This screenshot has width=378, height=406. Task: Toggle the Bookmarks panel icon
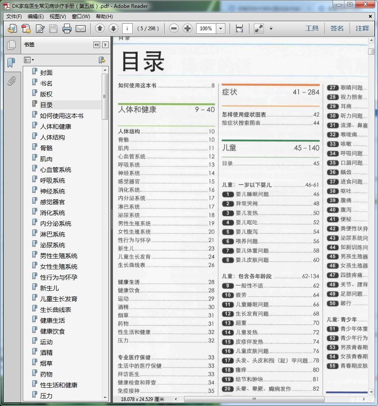(x=11, y=63)
